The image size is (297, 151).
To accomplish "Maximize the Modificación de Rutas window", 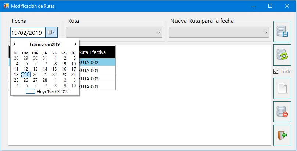I will tap(270, 6).
